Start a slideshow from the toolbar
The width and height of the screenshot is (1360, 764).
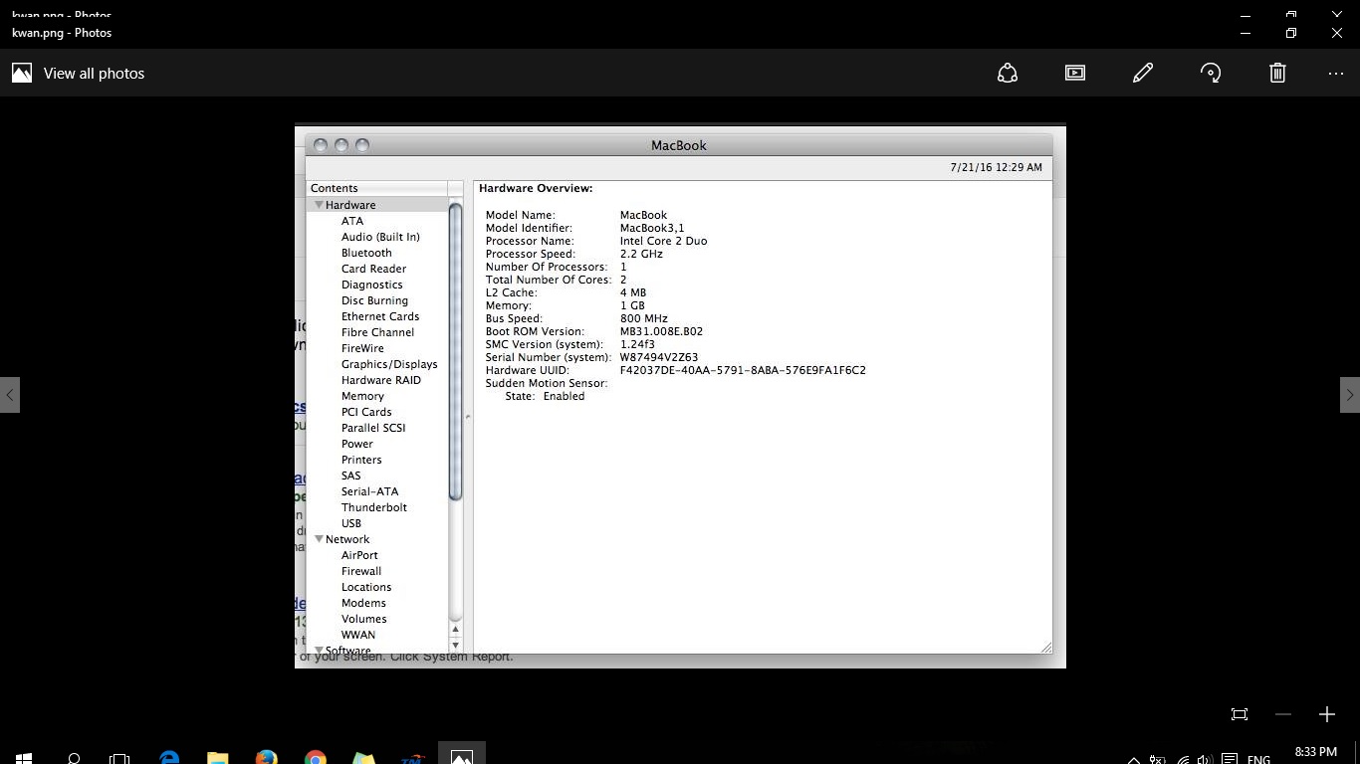coord(1075,73)
